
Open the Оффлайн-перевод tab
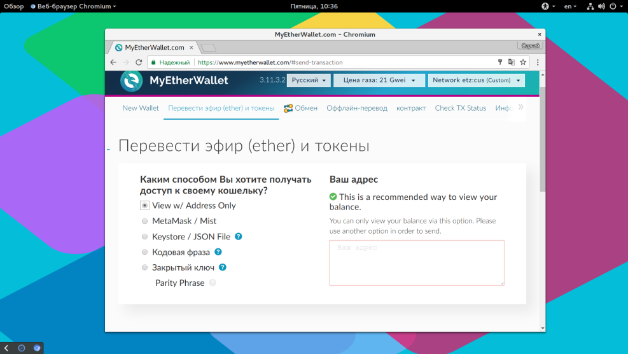357,108
